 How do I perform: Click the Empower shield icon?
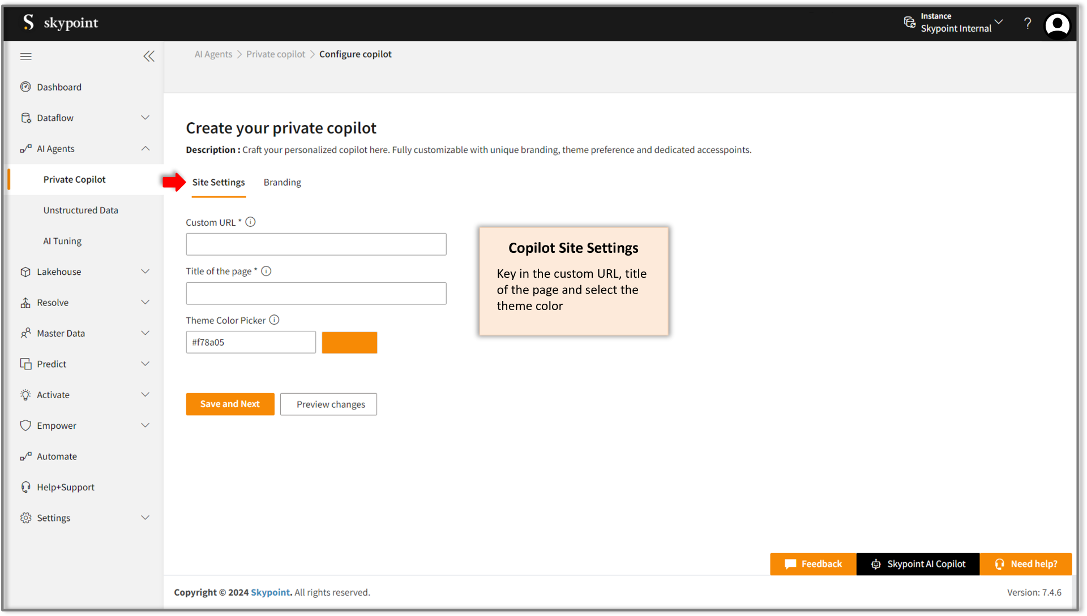tap(25, 425)
